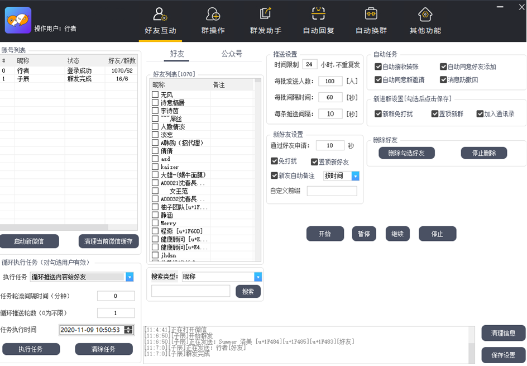
Task: Click the 好友/群数 column header
Action: tap(122, 61)
